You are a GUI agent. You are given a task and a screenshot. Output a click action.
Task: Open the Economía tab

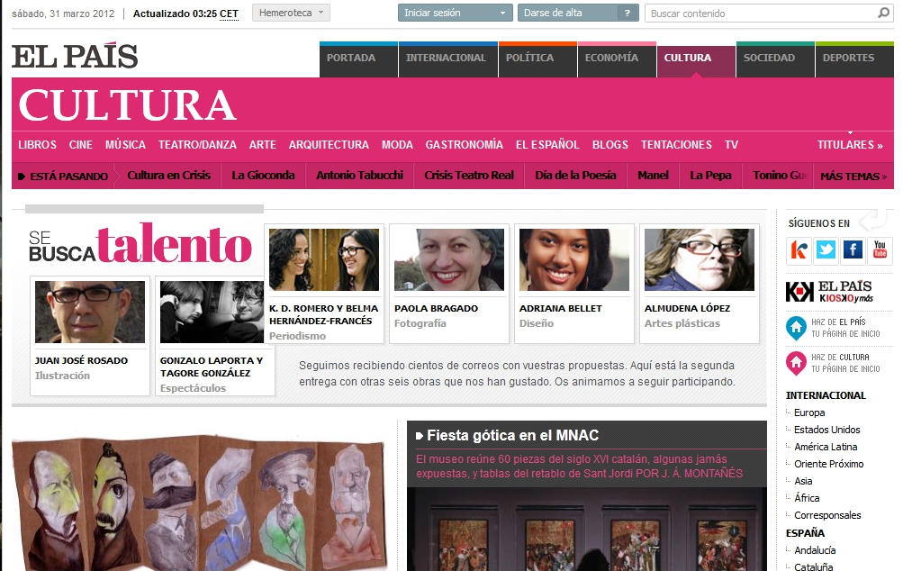[617, 59]
